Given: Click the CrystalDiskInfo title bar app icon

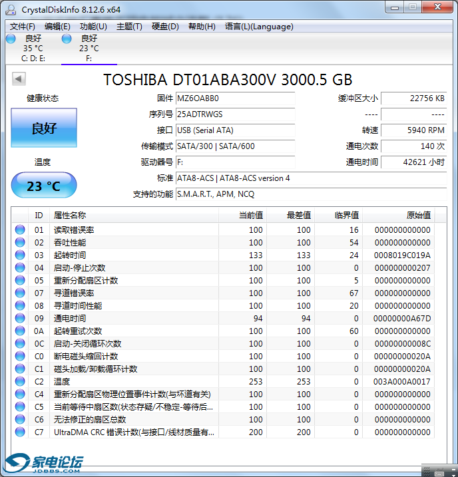Looking at the screenshot, I should click(x=11, y=10).
